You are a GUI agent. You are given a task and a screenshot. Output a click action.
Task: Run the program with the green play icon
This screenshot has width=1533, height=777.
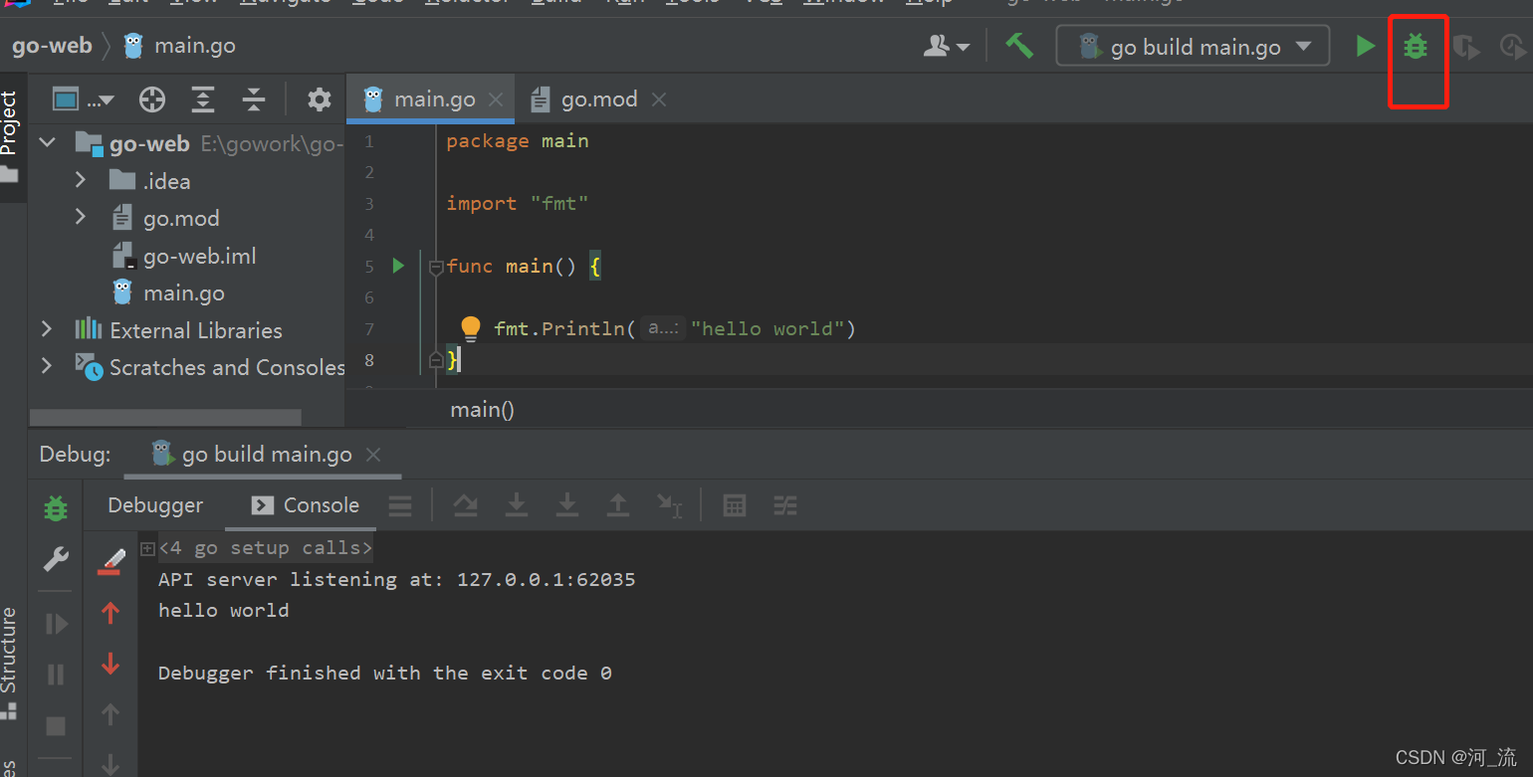tap(1365, 46)
